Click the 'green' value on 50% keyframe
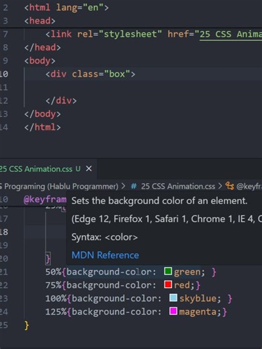This screenshot has height=349, width=262. 187,272
